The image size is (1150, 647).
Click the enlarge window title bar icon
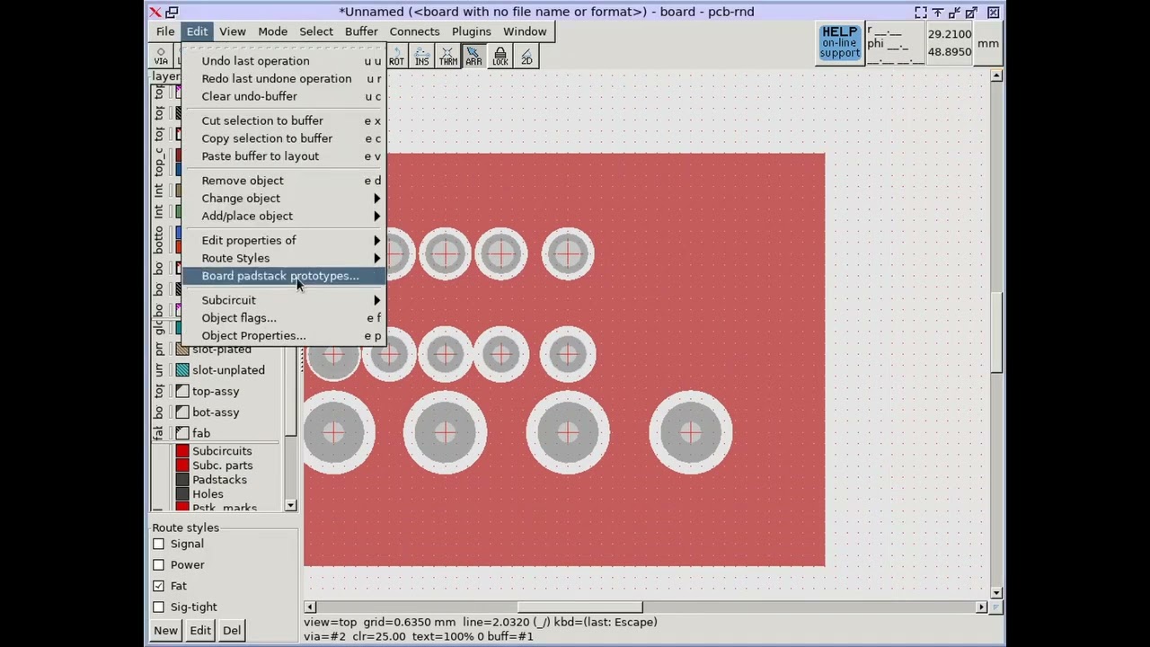(971, 12)
